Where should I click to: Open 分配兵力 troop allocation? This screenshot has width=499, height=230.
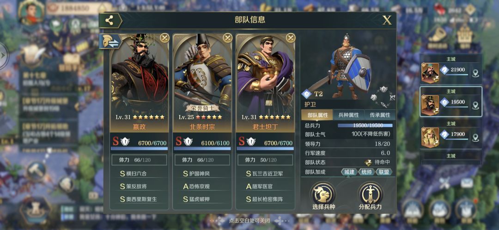coord(370,197)
